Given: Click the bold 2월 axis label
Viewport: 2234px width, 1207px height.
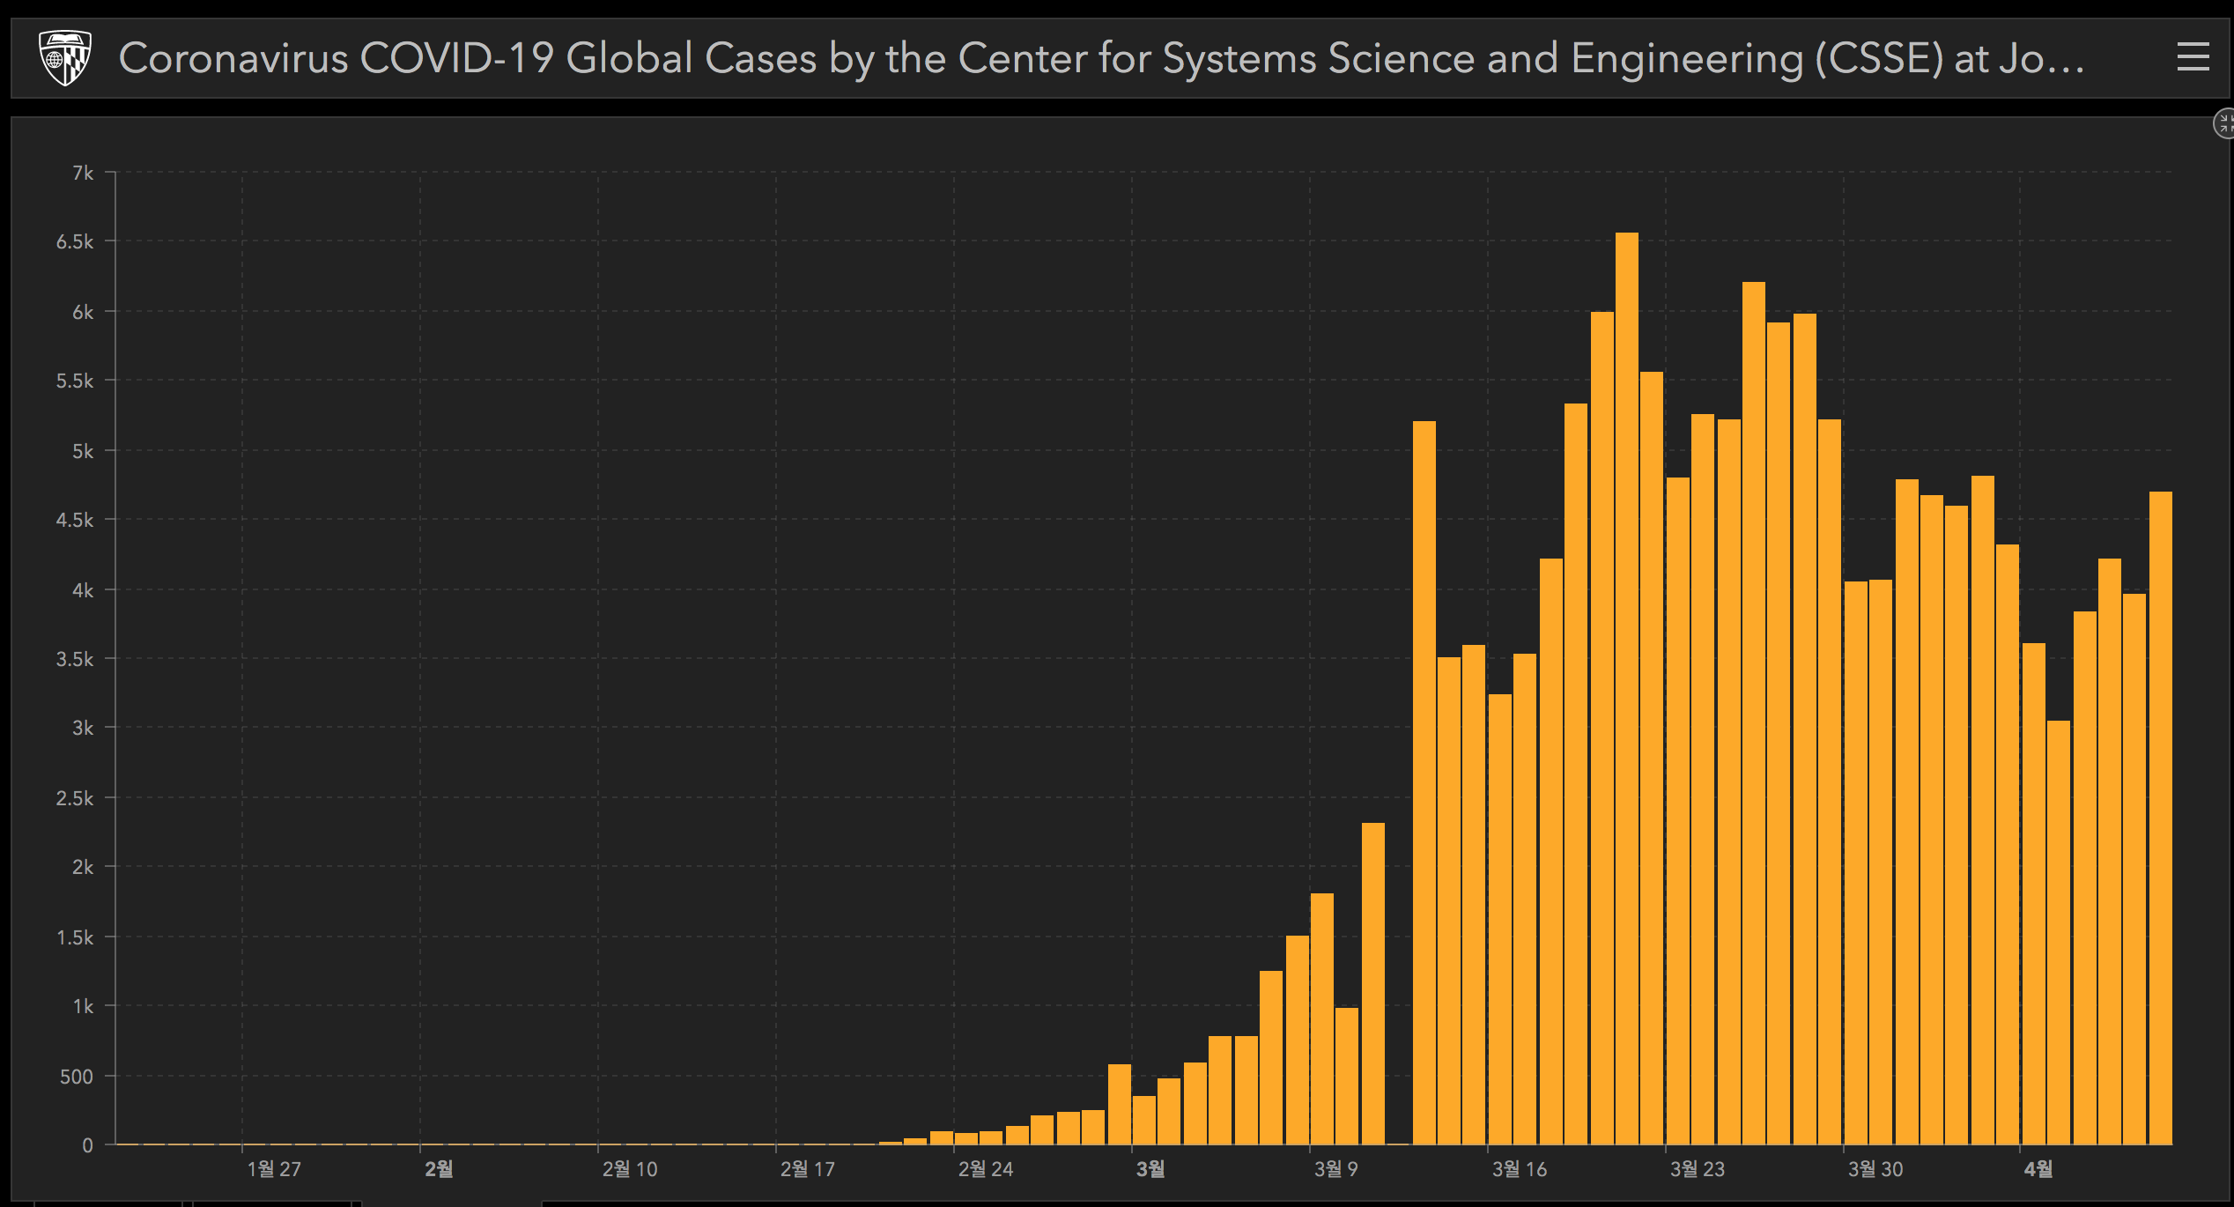Looking at the screenshot, I should pyautogui.click(x=439, y=1169).
